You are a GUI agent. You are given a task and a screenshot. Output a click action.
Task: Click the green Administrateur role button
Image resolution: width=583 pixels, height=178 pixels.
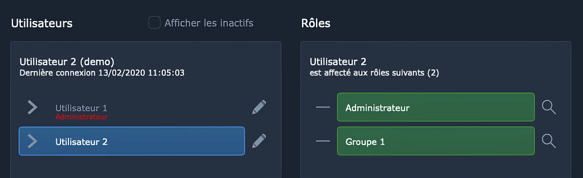(436, 107)
